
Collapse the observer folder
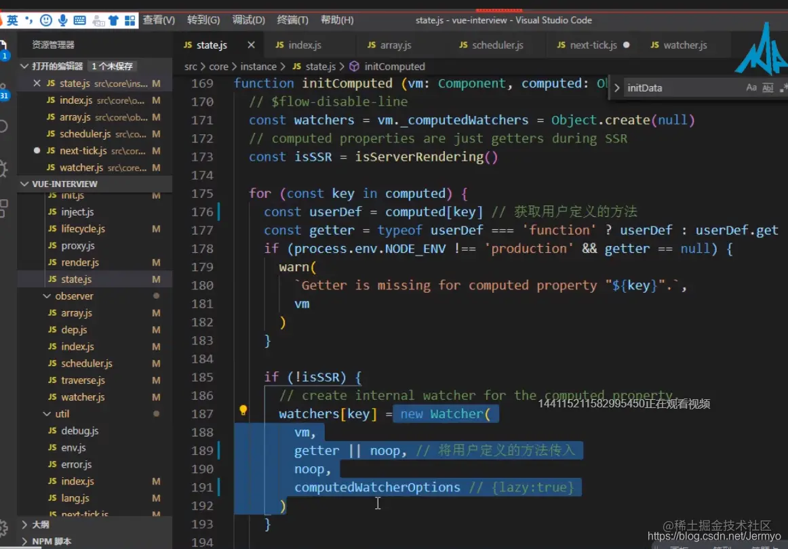coord(47,296)
